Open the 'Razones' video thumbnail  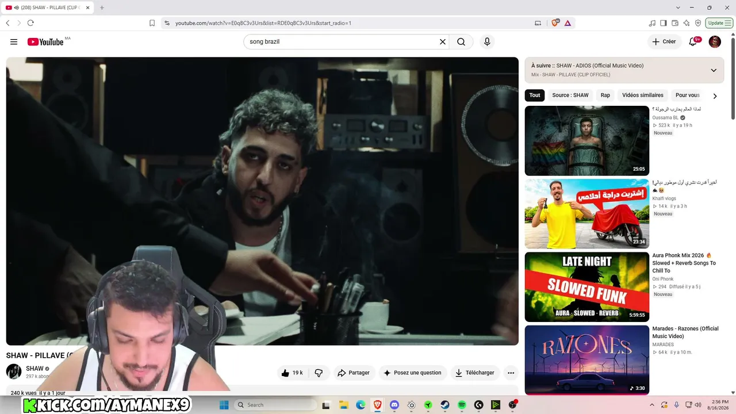pyautogui.click(x=586, y=360)
